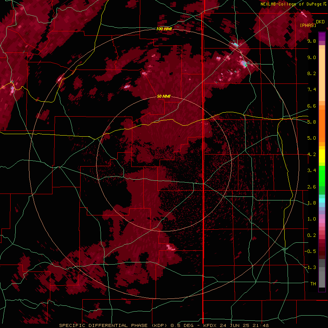This screenshot has width=328, height=328.
Task: Click the 1.0 legend value
Action: 312,219
